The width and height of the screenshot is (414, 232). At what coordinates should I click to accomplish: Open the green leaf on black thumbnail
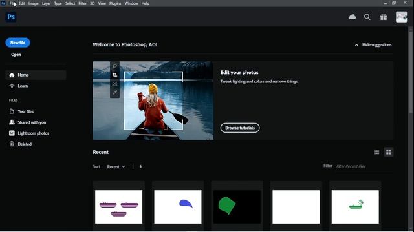[237, 207]
